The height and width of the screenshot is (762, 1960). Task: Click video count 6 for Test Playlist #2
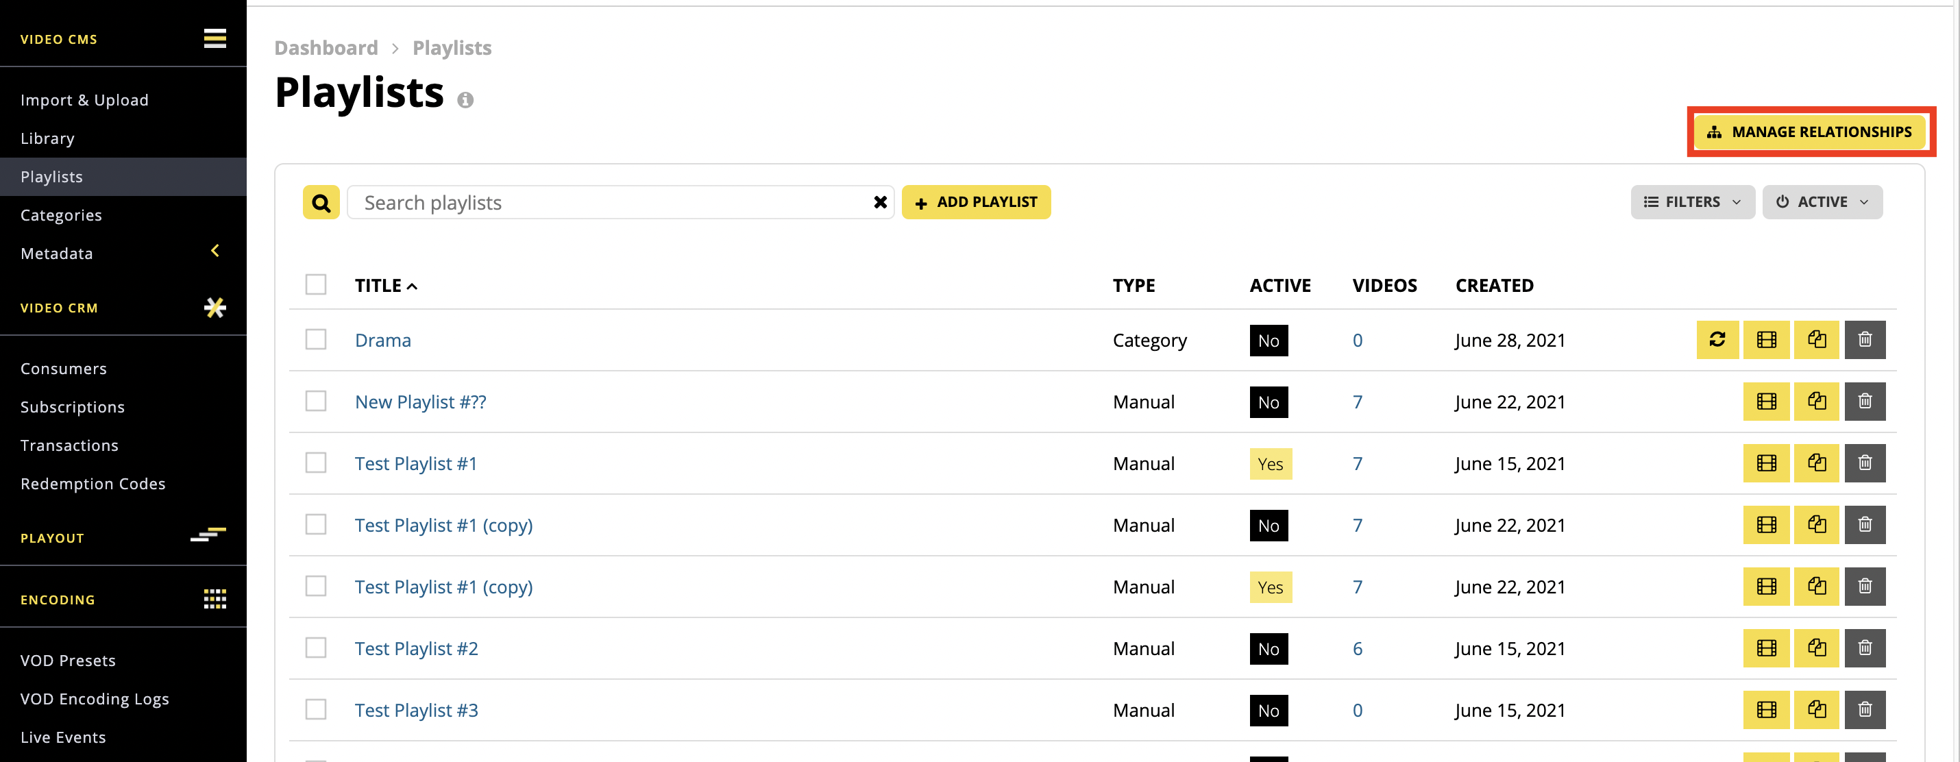coord(1358,649)
